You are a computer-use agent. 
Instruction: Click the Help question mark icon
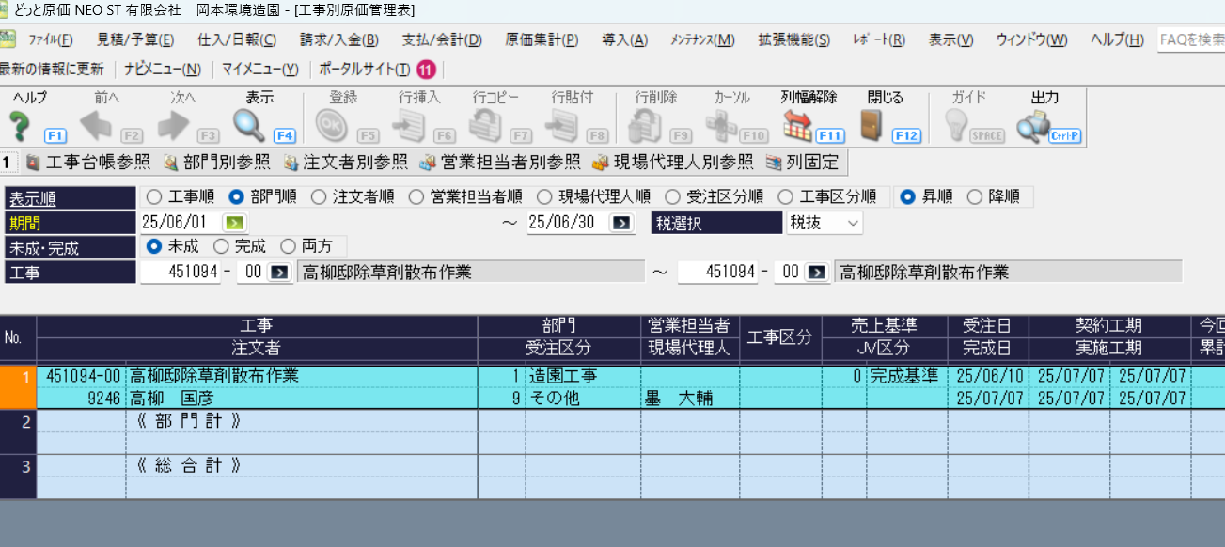click(20, 125)
